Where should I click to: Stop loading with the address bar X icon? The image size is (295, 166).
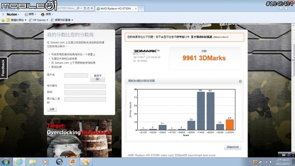[92, 8]
